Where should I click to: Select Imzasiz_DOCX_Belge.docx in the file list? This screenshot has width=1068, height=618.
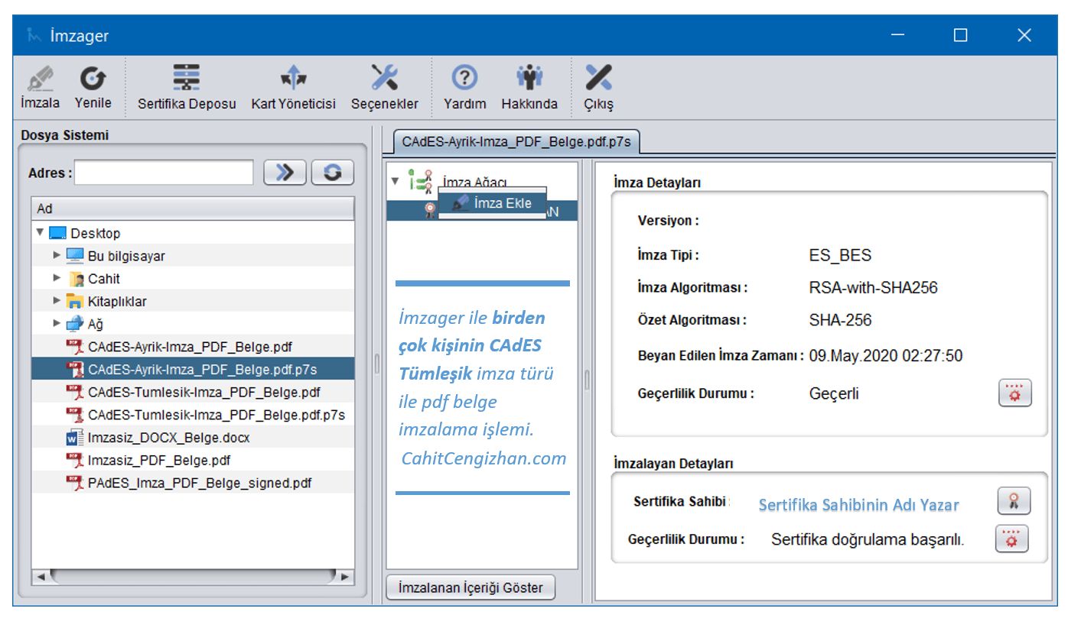click(168, 438)
